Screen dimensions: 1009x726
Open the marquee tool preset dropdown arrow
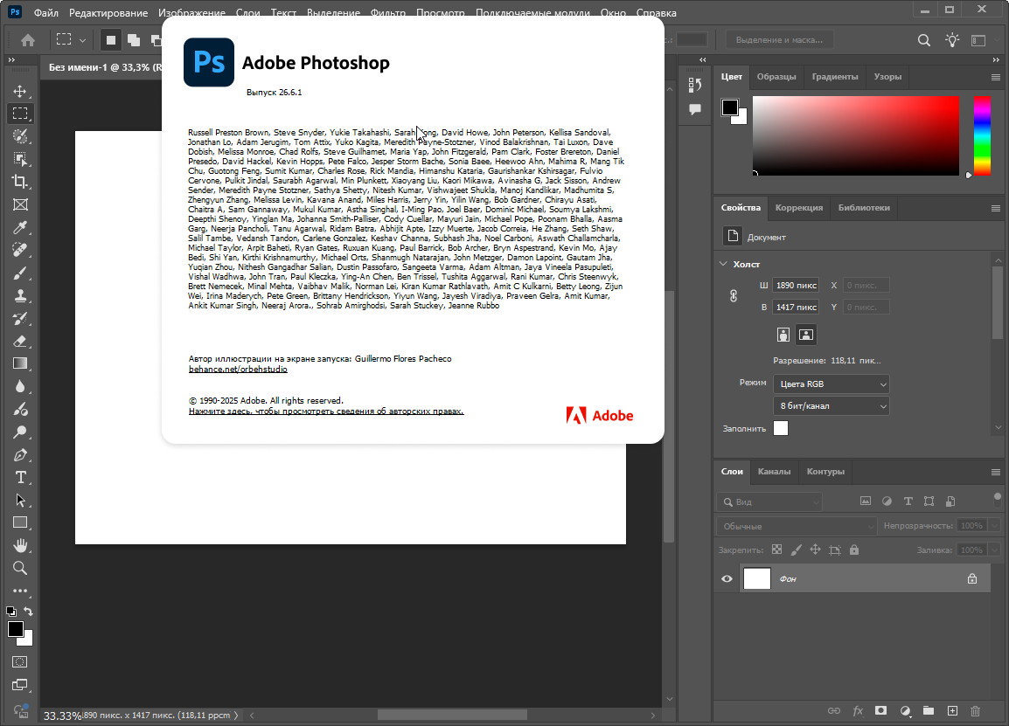[82, 40]
